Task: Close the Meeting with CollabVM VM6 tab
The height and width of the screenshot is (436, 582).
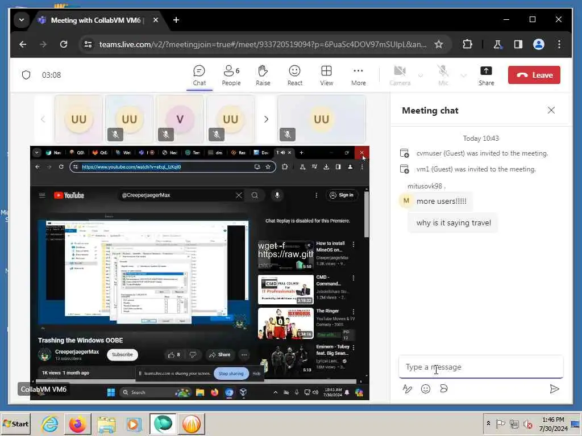Action: click(x=156, y=20)
